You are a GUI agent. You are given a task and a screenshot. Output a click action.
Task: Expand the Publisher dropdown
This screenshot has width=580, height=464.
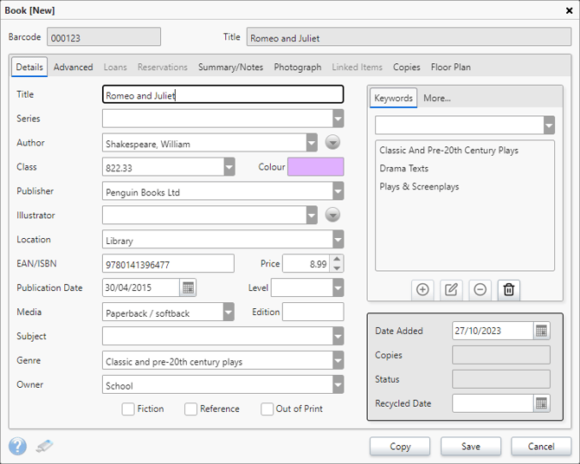(x=338, y=191)
